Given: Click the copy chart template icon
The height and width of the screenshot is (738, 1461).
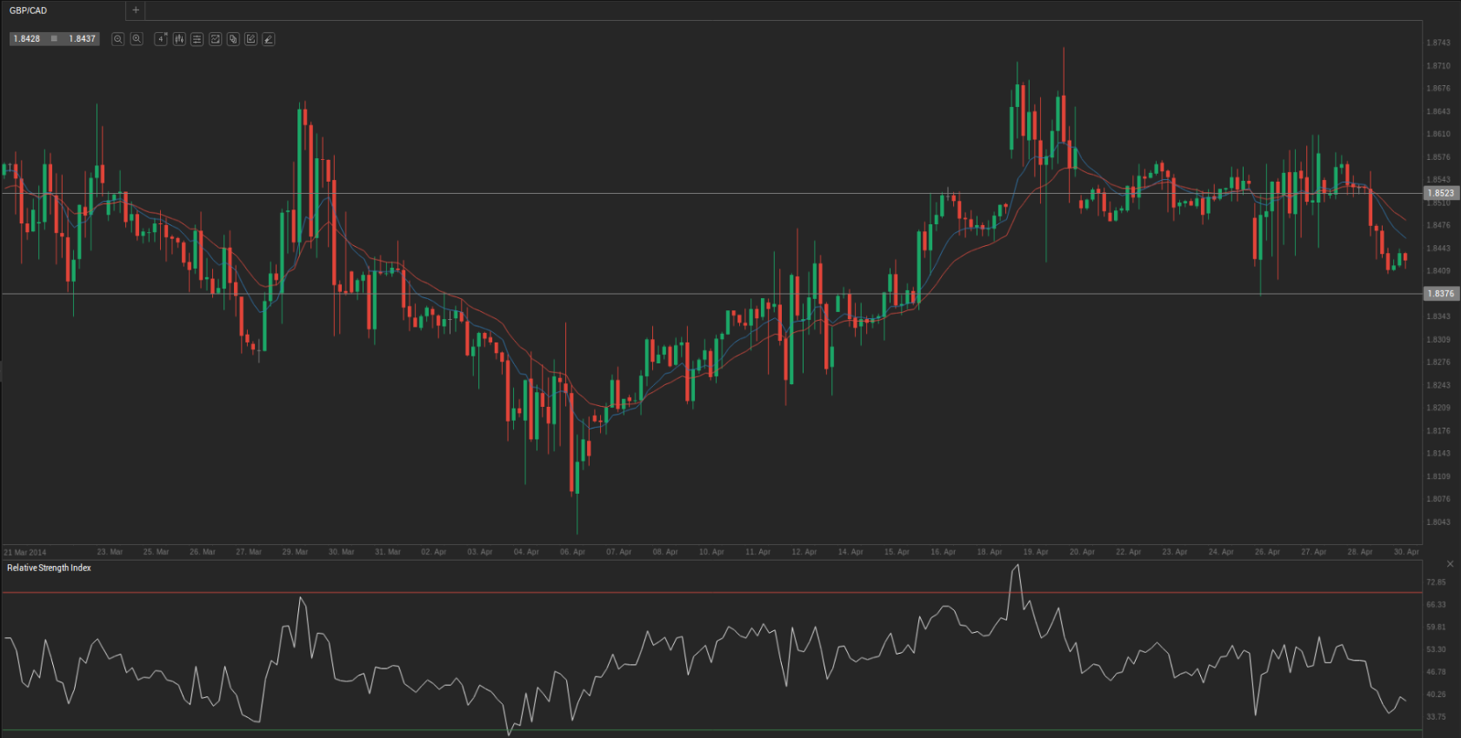Looking at the screenshot, I should point(233,39).
